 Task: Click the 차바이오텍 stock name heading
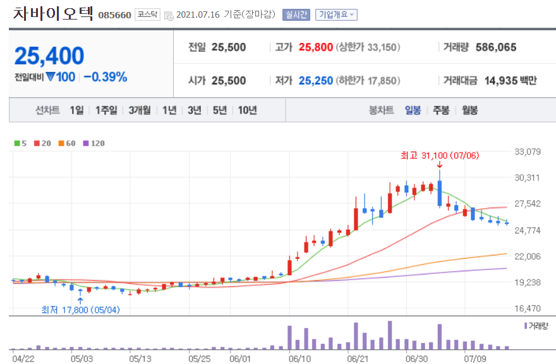(53, 13)
